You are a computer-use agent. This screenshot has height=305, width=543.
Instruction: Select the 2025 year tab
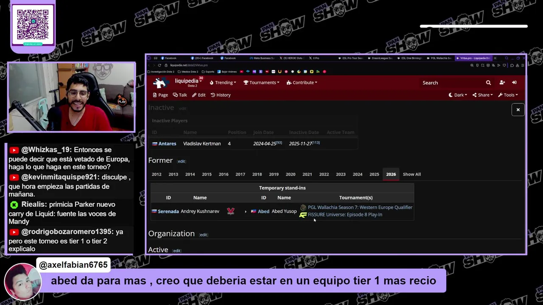click(374, 174)
